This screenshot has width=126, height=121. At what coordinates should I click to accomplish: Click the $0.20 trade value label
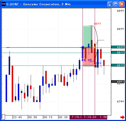click(87, 60)
